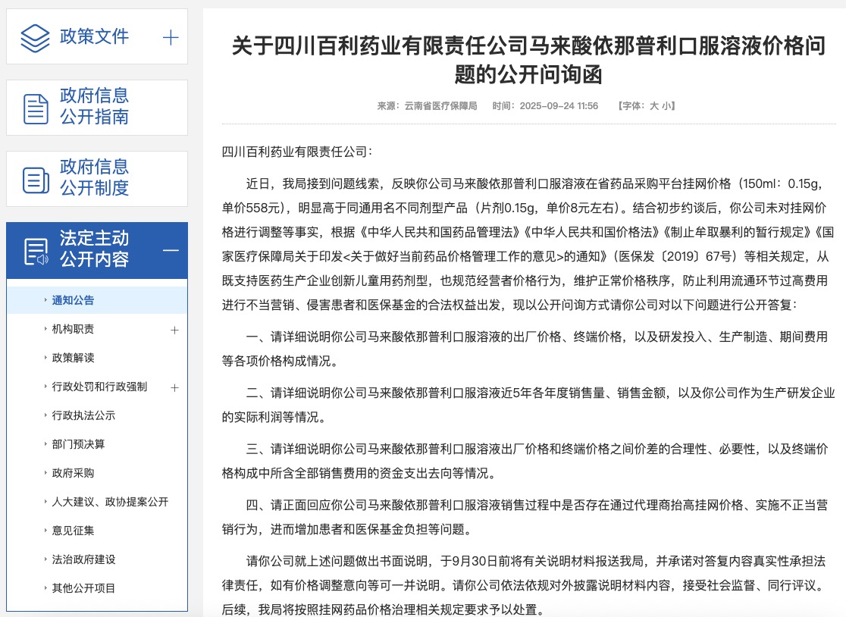Select the 通知公告 sidebar item
The height and width of the screenshot is (617, 846).
coord(73,300)
